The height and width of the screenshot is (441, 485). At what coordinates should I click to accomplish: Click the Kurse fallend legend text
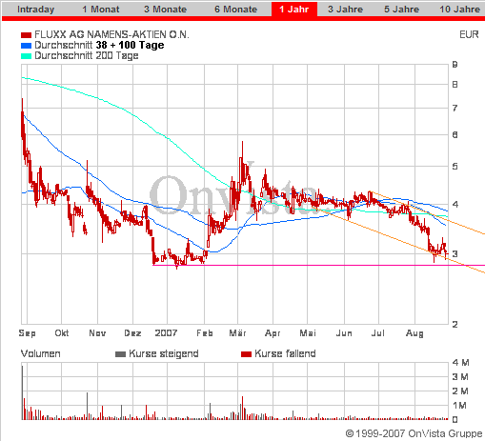(285, 353)
